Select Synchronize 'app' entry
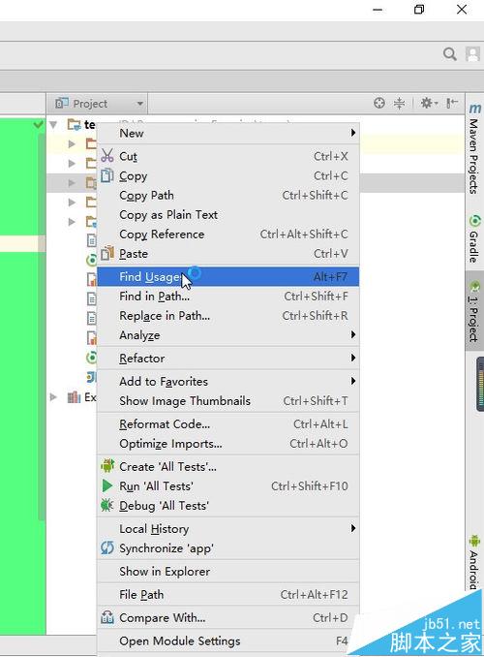 pyautogui.click(x=228, y=548)
